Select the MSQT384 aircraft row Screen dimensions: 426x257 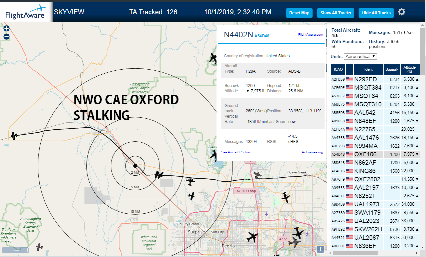click(x=375, y=88)
